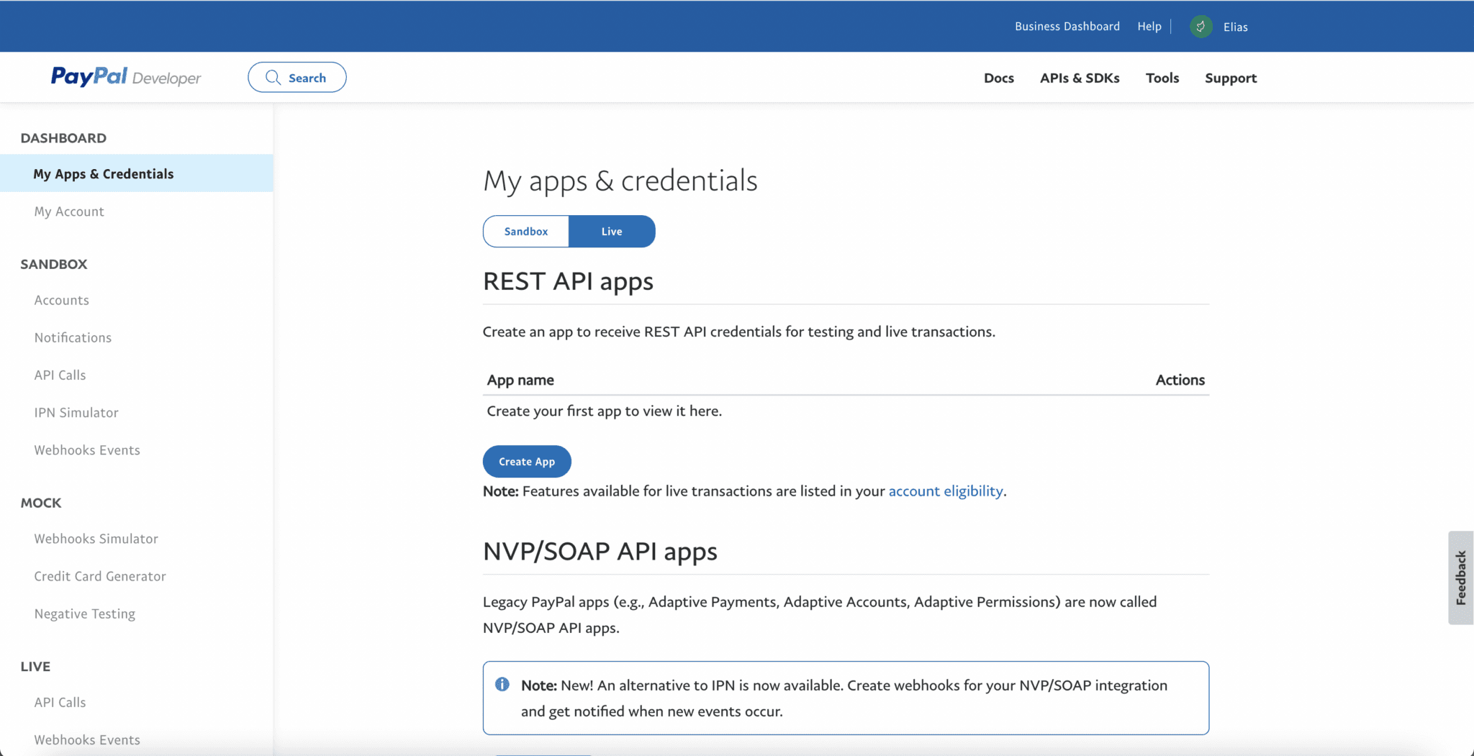Follow the account eligibility link
Image resolution: width=1474 pixels, height=756 pixels.
946,491
